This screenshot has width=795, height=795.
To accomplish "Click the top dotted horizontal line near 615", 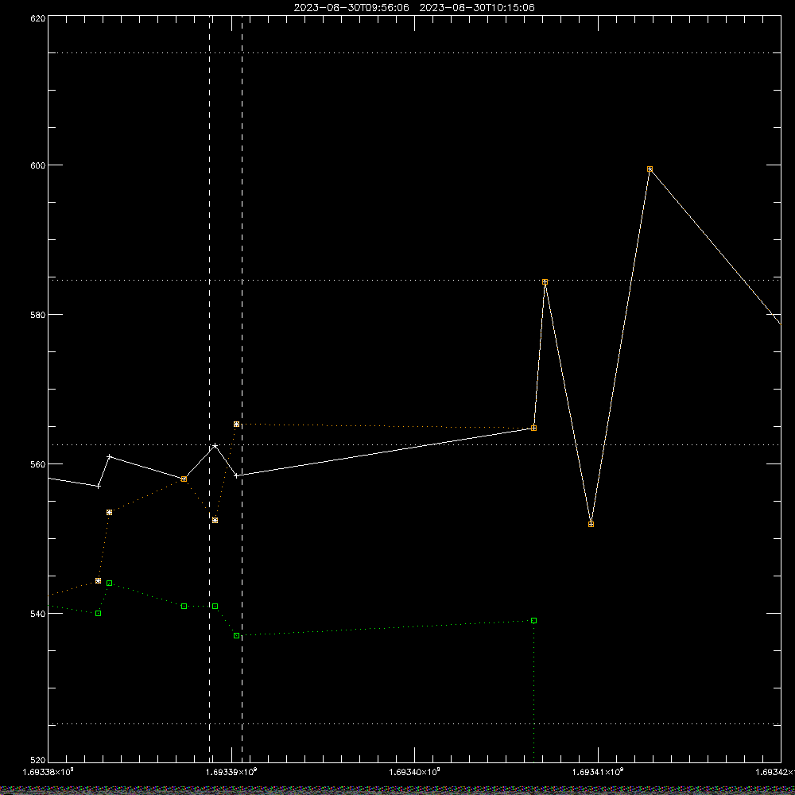I will coord(414,52).
